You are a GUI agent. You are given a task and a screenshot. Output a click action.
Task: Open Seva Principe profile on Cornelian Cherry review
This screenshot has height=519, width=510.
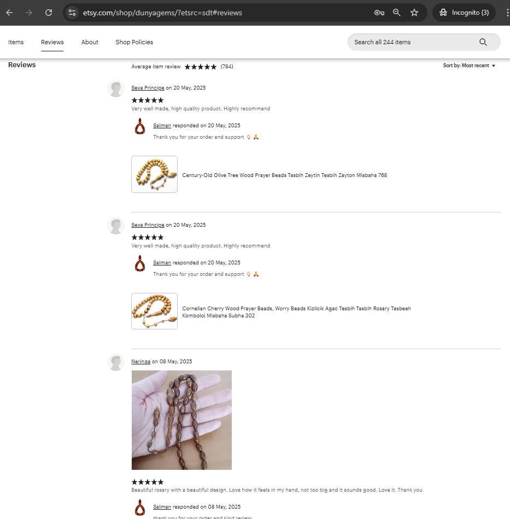(x=148, y=225)
